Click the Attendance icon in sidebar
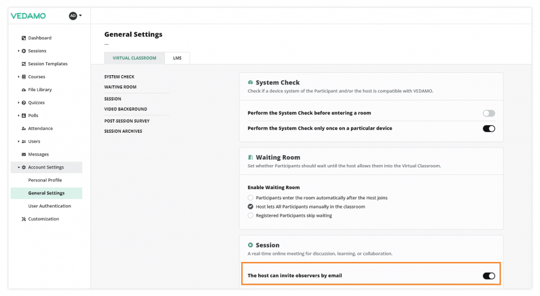The image size is (540, 296). 23,129
